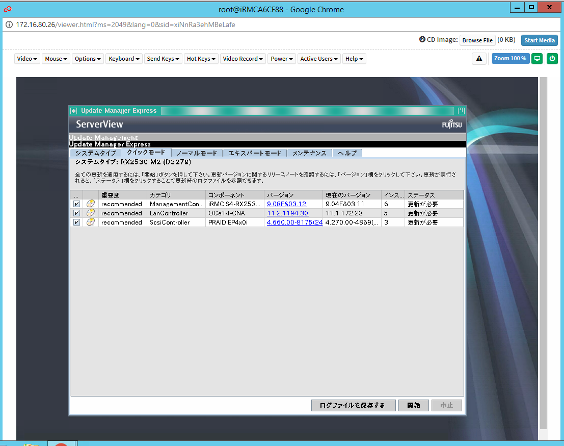The image size is (564, 446).
Task: Open version link 9.08F&03.12
Action: 286,204
